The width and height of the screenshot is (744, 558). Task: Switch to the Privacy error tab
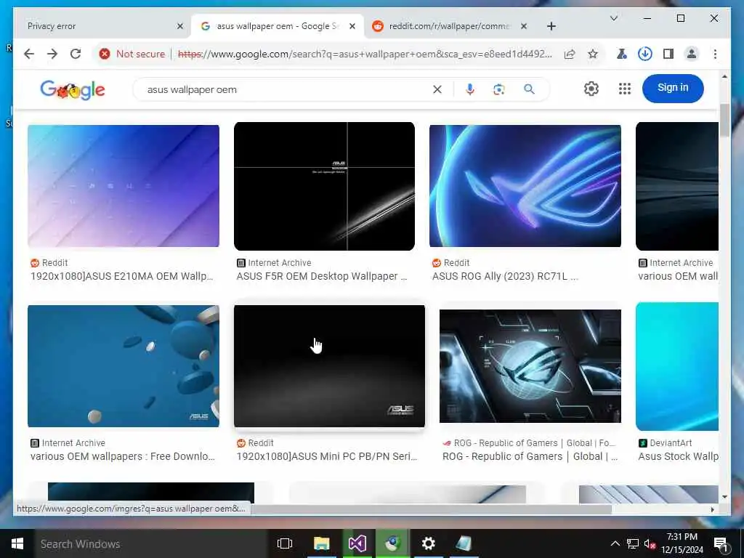point(95,26)
